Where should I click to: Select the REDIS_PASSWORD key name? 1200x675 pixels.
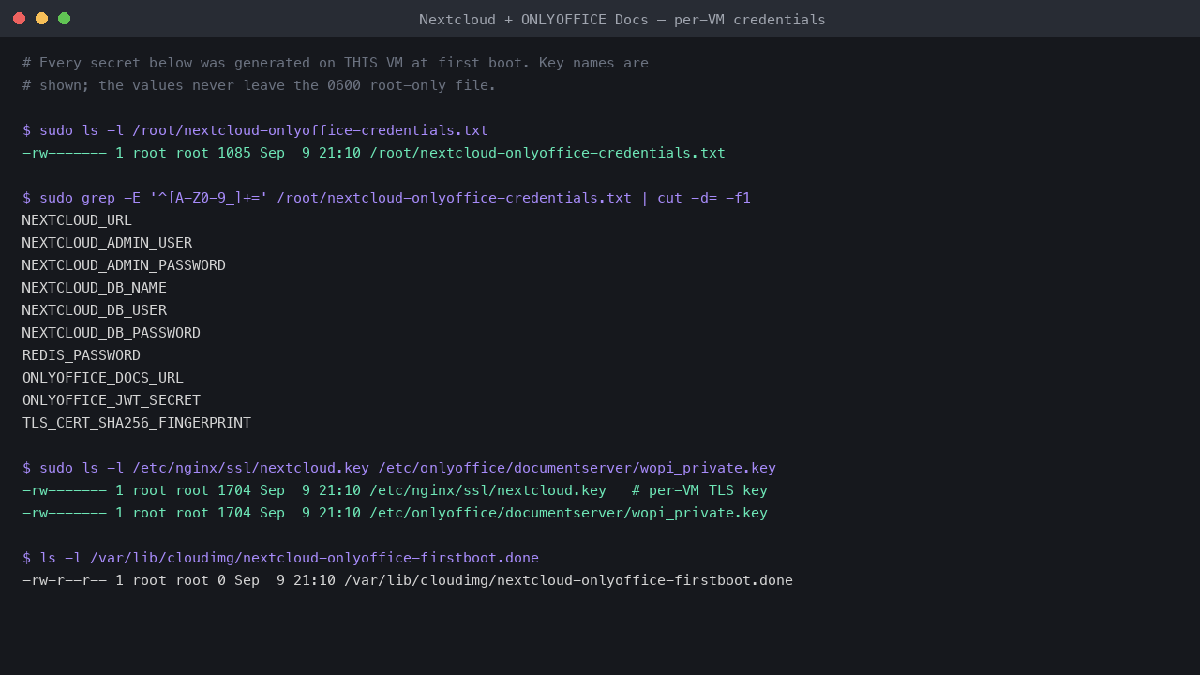[x=82, y=355]
